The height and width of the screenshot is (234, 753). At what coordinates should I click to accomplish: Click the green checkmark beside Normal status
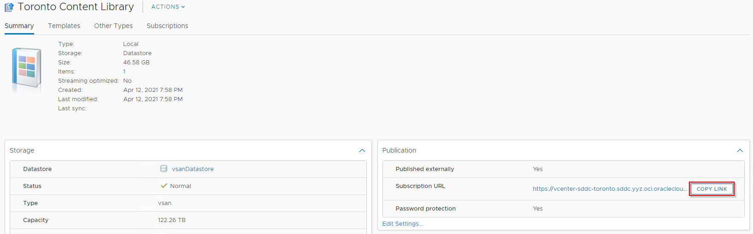[x=164, y=186]
